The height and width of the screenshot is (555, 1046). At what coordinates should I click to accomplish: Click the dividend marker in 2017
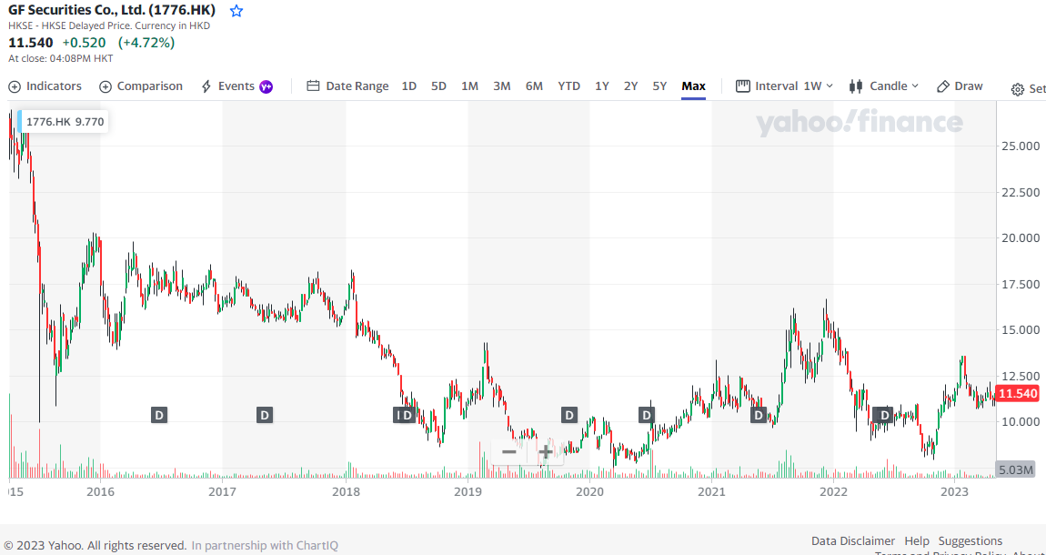coord(265,416)
